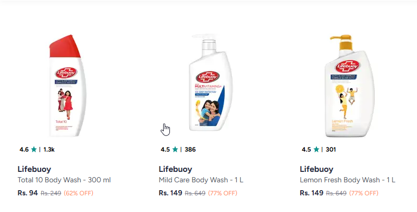This screenshot has width=417, height=212.
Task: Click the 301 ratings count
Action: (331, 149)
